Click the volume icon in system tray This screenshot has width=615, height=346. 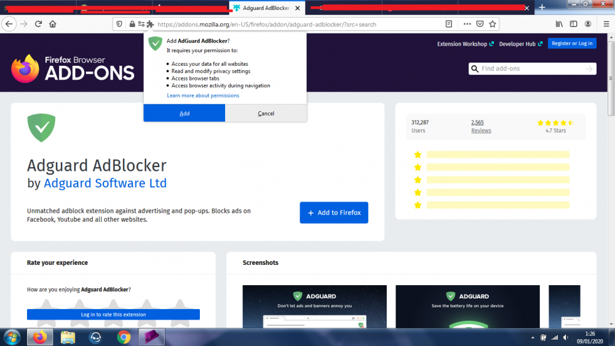(x=566, y=337)
